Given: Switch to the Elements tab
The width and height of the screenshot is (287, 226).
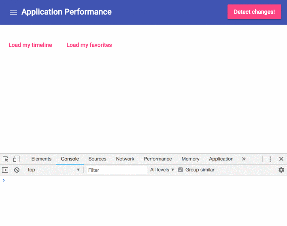Looking at the screenshot, I should coord(41,159).
